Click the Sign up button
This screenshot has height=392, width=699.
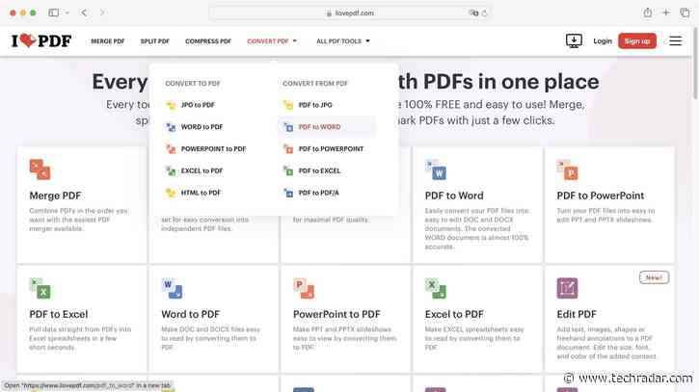637,41
